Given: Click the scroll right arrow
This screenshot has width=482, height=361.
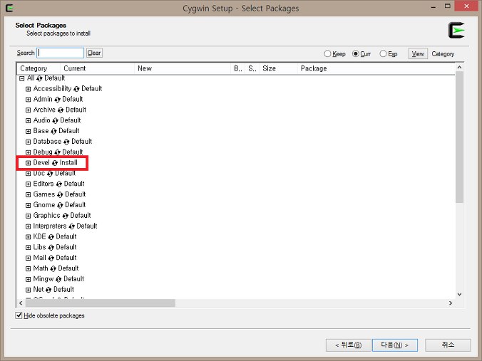Looking at the screenshot, I should coord(451,303).
